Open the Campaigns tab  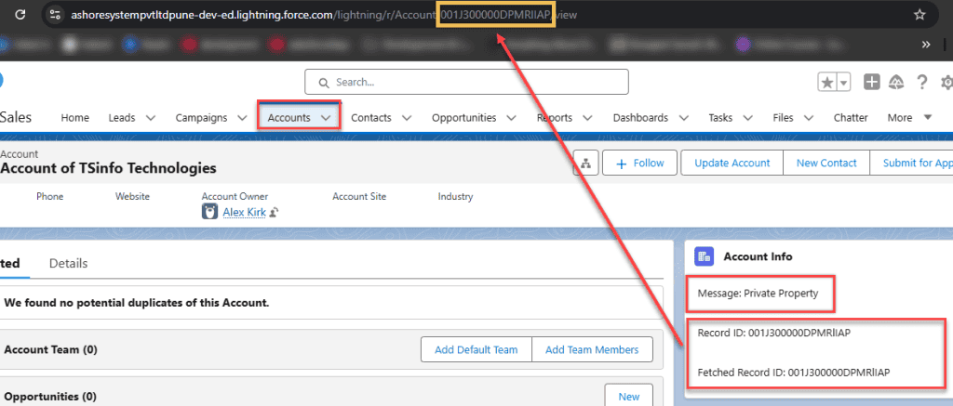201,118
